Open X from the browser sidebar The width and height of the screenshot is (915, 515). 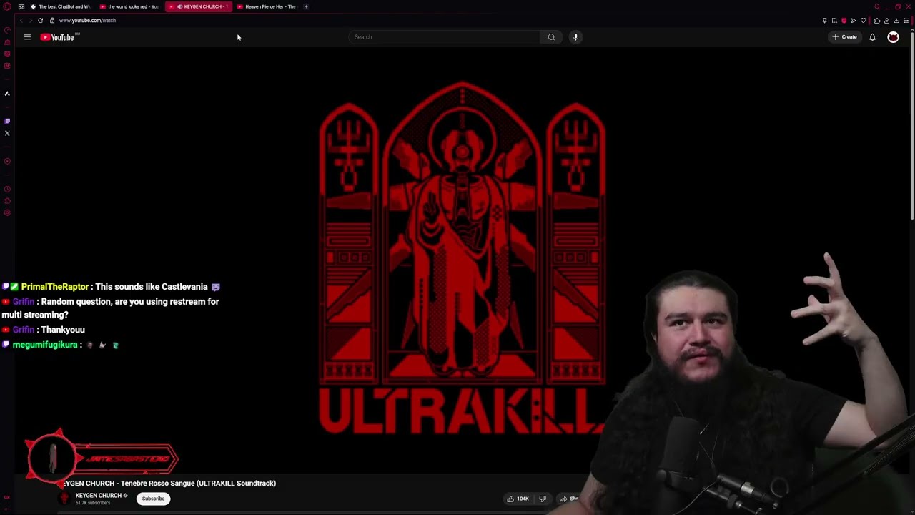tap(7, 133)
